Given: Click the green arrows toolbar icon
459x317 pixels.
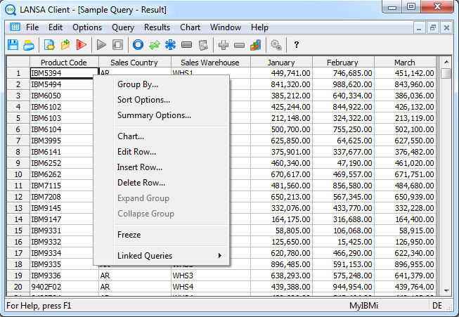Looking at the screenshot, I should tap(153, 45).
